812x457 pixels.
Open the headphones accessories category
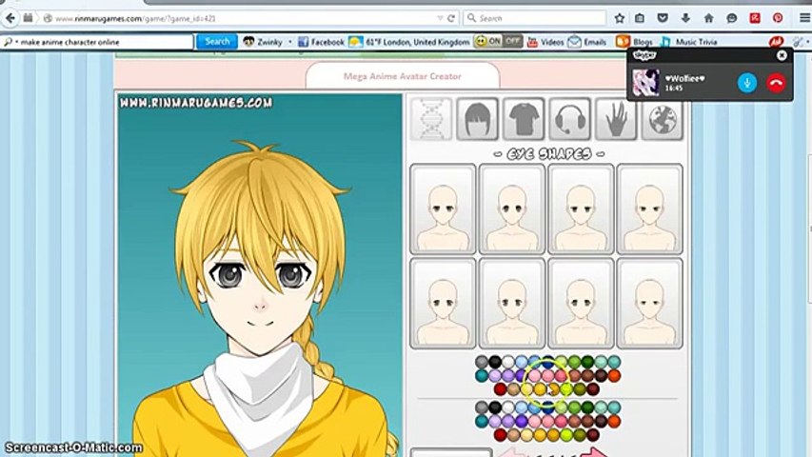569,119
